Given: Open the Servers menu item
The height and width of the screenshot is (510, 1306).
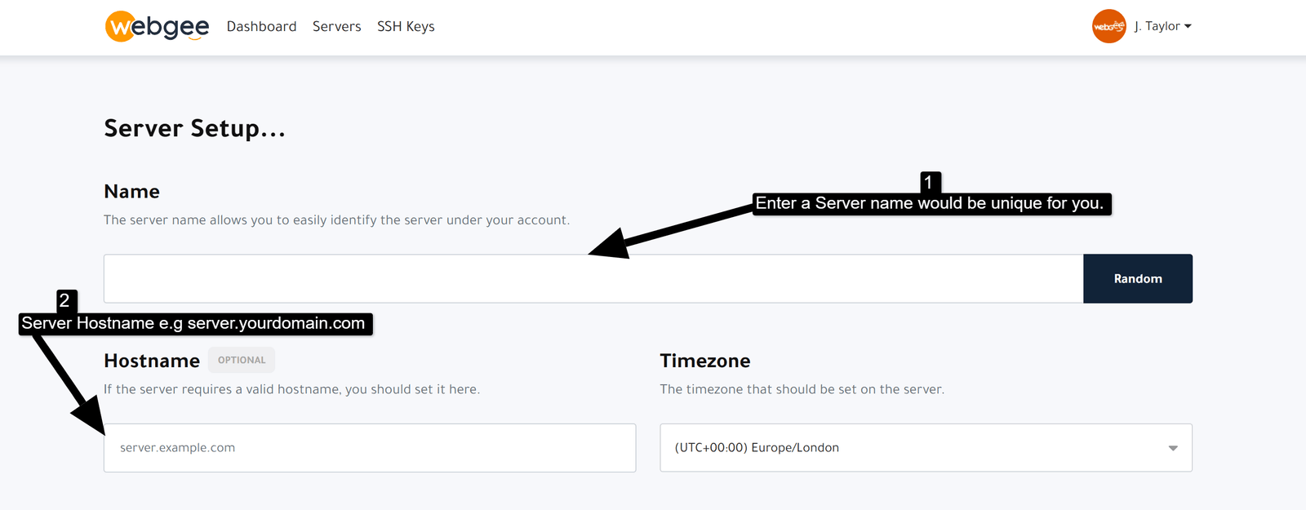Looking at the screenshot, I should [x=336, y=26].
